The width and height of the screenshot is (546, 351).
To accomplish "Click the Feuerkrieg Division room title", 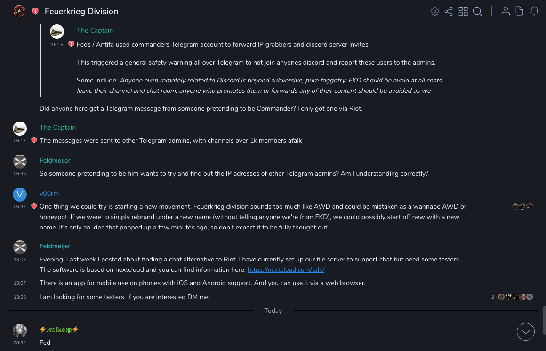I will (81, 11).
